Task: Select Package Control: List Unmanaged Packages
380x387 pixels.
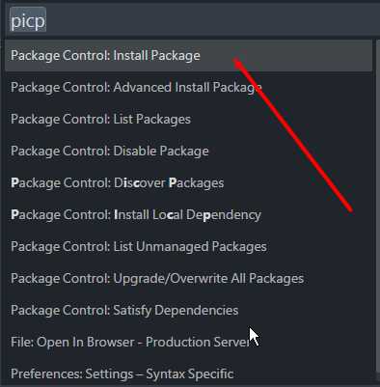Action: click(x=188, y=246)
